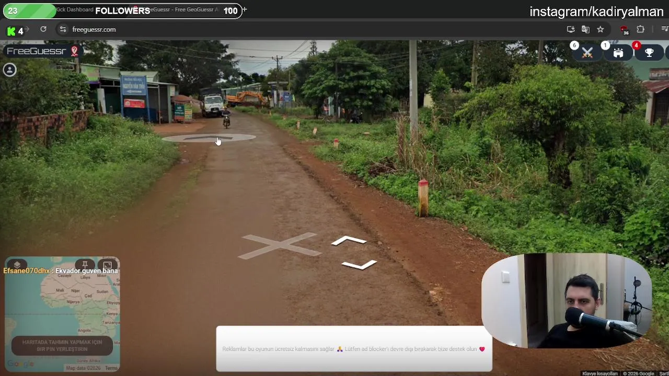Open the browser extensions puzzle icon
The height and width of the screenshot is (376, 669).
pos(640,29)
